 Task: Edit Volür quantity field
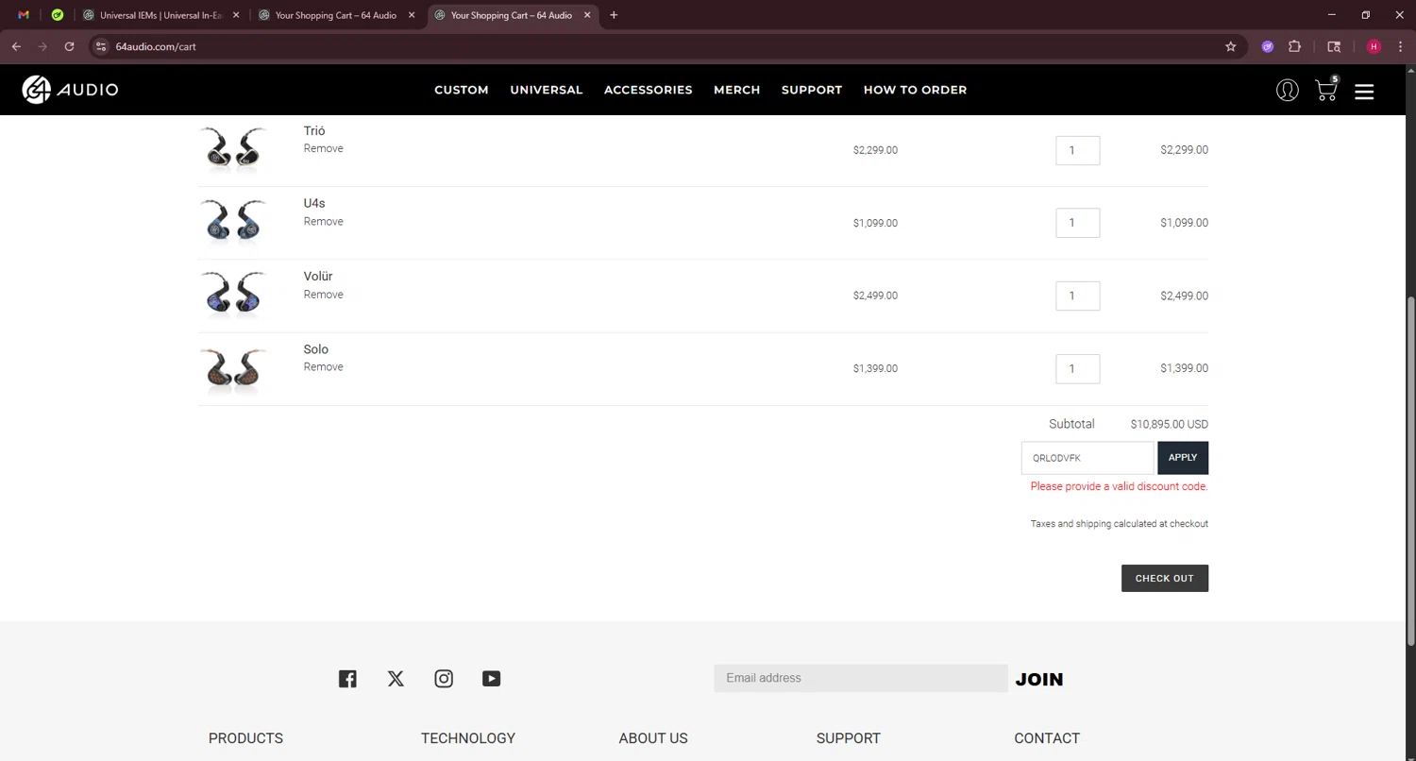pos(1078,296)
